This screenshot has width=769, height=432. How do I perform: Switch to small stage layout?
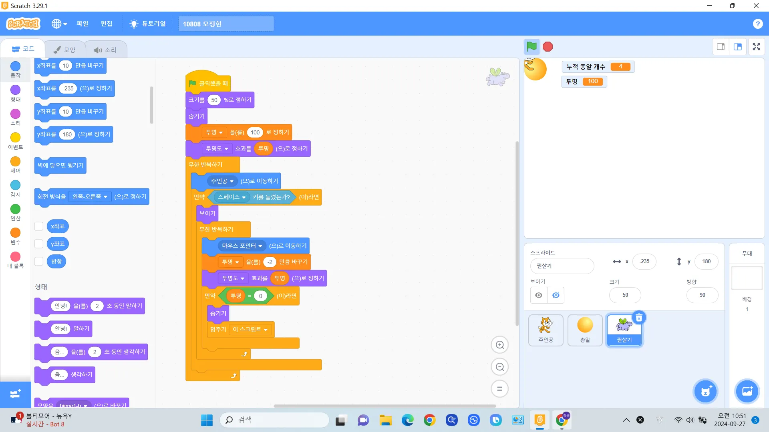point(721,47)
